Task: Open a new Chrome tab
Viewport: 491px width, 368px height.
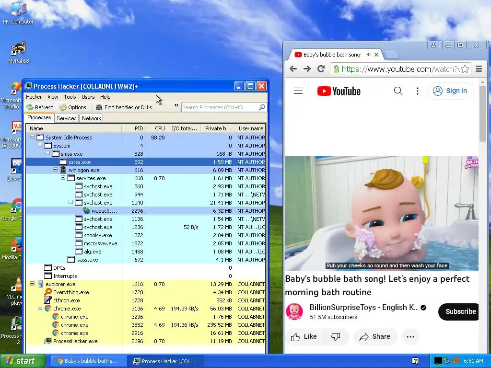Action: click(x=391, y=55)
